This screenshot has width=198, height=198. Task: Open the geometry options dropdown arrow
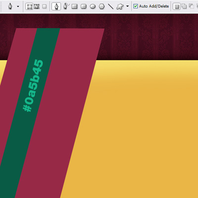coord(127,6)
